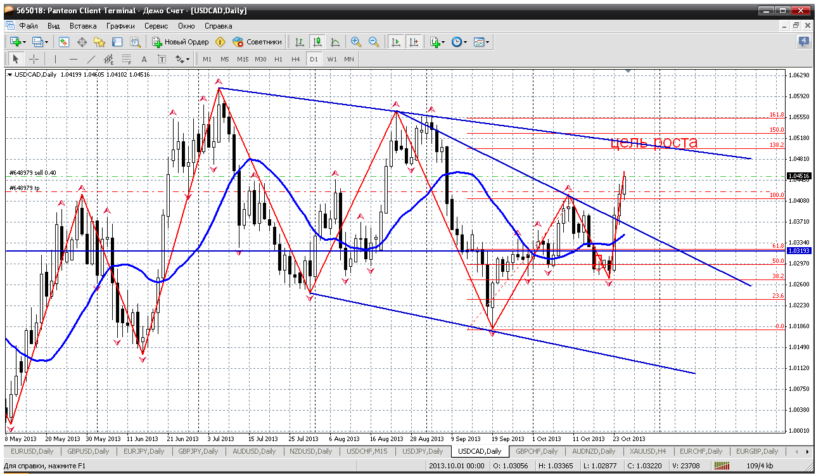Open the Вставка menu

(x=83, y=26)
